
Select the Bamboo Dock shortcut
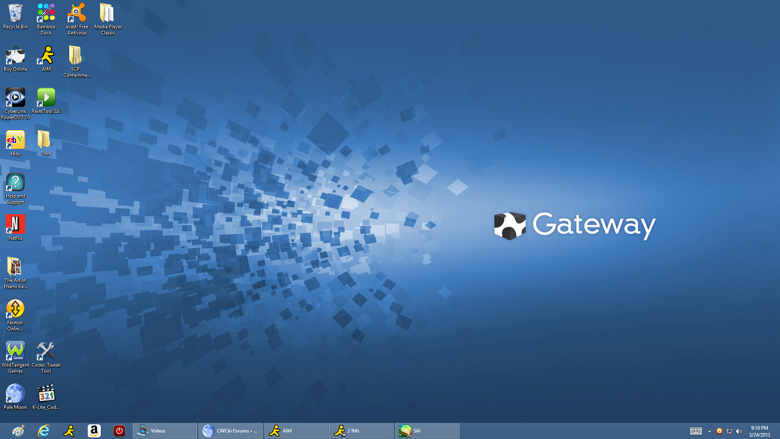(46, 20)
